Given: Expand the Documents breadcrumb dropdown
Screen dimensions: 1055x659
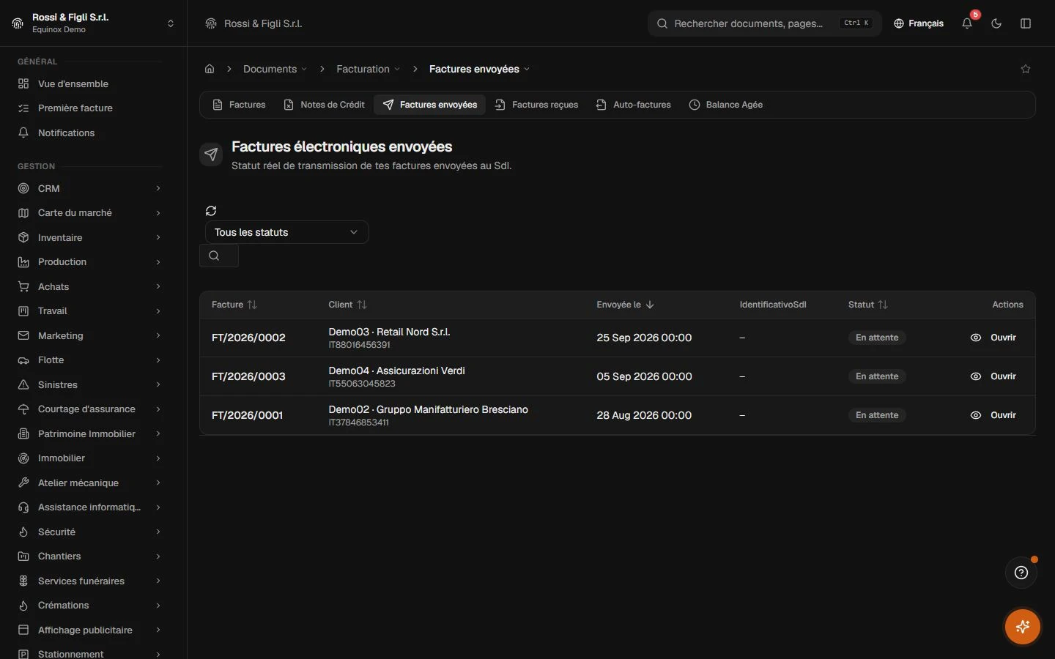Looking at the screenshot, I should click(275, 69).
